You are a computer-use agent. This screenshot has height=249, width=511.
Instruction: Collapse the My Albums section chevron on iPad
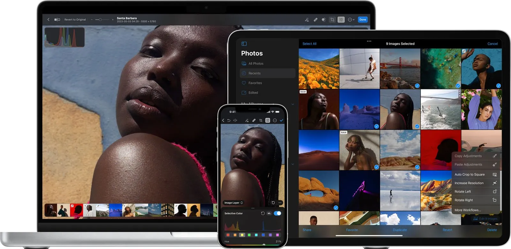tap(293, 104)
